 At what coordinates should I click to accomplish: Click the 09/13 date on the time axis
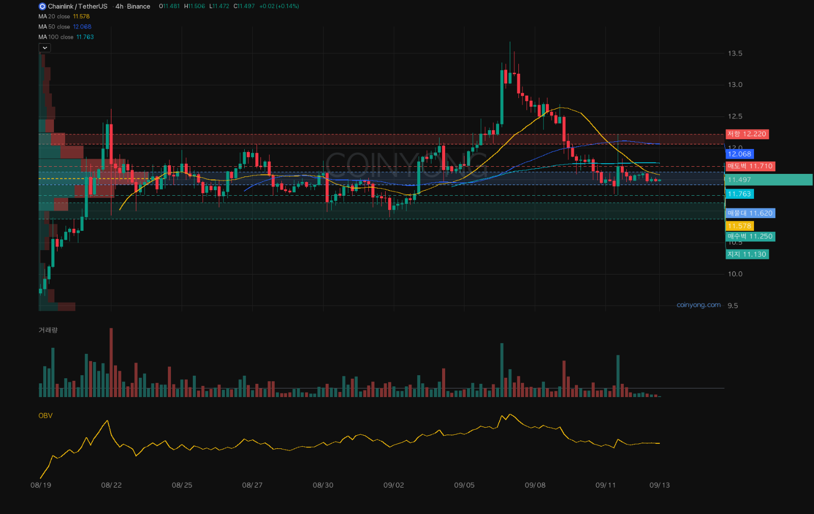(x=660, y=485)
